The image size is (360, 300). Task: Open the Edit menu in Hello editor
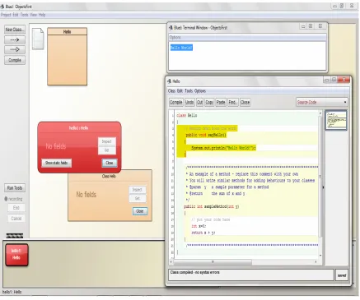[x=180, y=90]
